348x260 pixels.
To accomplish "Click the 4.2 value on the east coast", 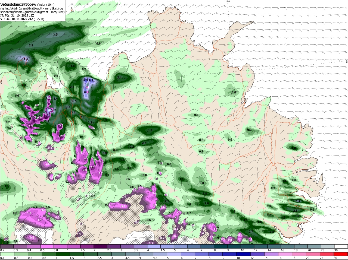I will point(298,201).
